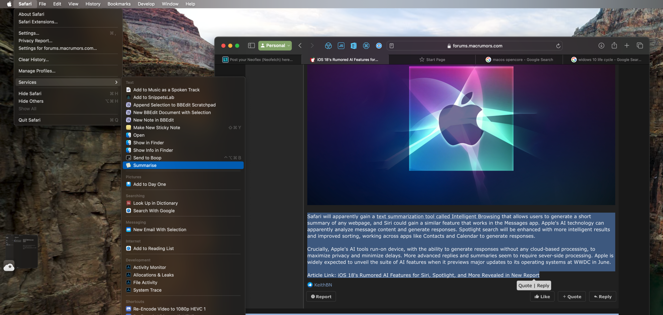The width and height of the screenshot is (663, 315).
Task: Choose Show in Finder service
Action: [x=183, y=143]
